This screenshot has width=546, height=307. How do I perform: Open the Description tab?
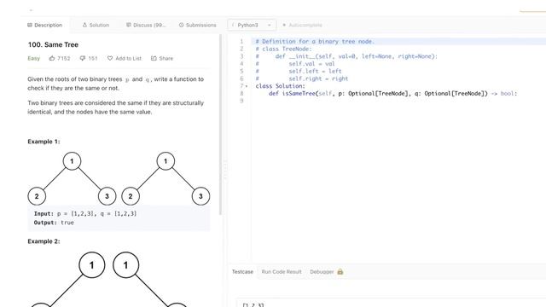[x=44, y=25]
